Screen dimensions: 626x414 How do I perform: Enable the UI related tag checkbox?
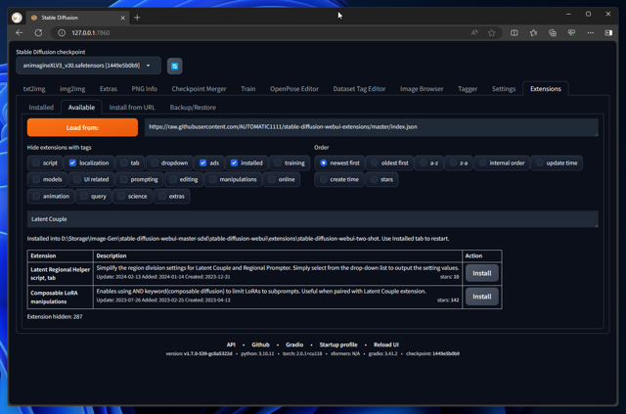pyautogui.click(x=77, y=179)
